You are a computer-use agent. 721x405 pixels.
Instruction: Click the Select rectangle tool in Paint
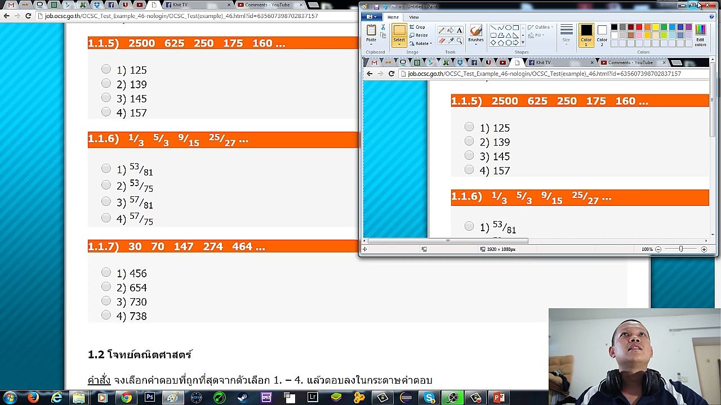point(399,30)
